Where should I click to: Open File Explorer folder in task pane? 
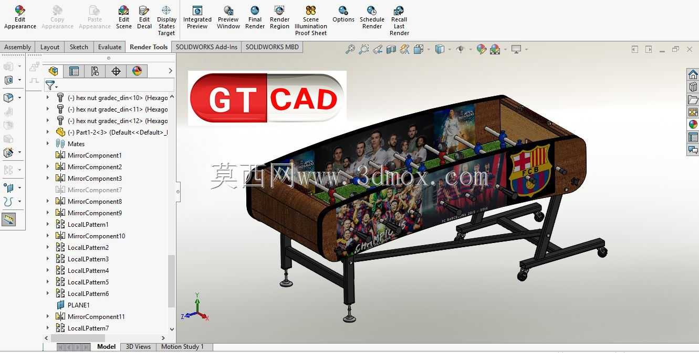(693, 100)
